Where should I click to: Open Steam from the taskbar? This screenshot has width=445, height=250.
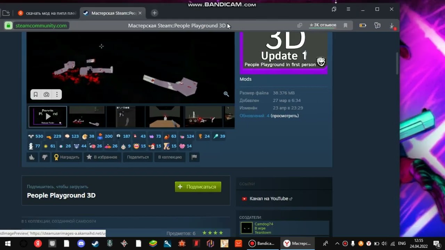coord(95,243)
